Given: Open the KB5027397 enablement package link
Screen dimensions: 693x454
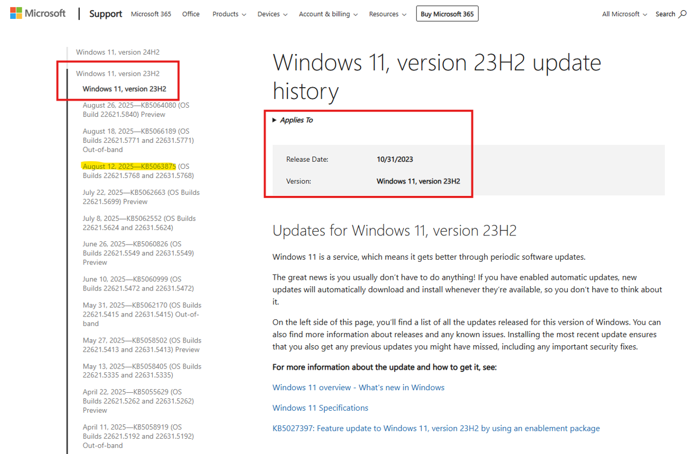Looking at the screenshot, I should click(436, 429).
